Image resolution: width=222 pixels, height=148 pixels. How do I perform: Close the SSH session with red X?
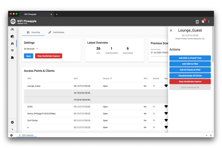tap(211, 135)
